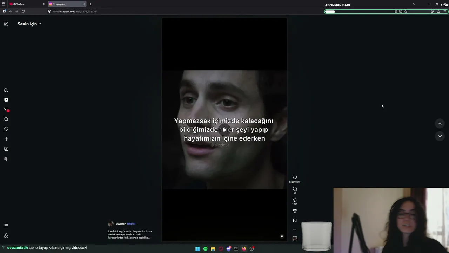Open File Explorer from the taskbar
The width and height of the screenshot is (449, 253).
[x=213, y=249]
